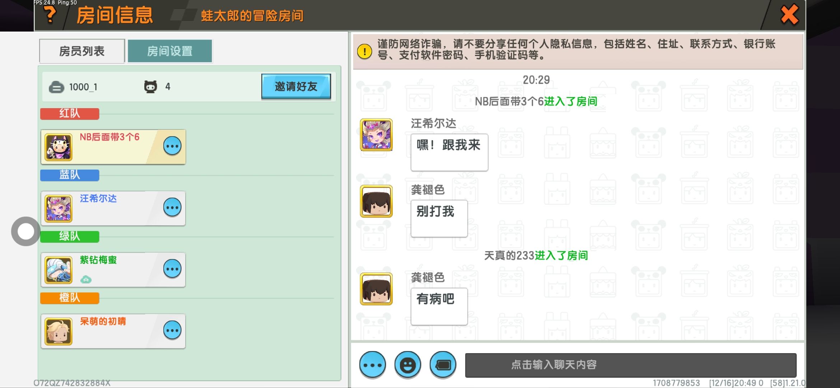Open options for NB后面带3个6 player
Viewport: 840px width, 388px height.
click(172, 146)
